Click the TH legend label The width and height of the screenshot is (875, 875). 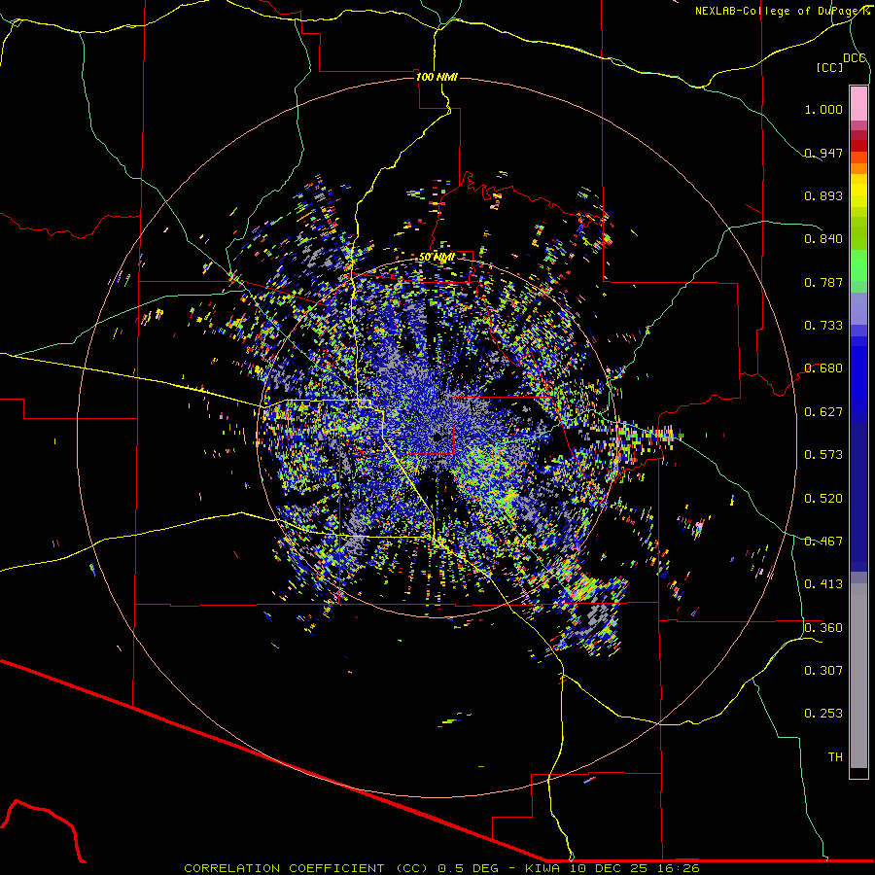tap(835, 757)
